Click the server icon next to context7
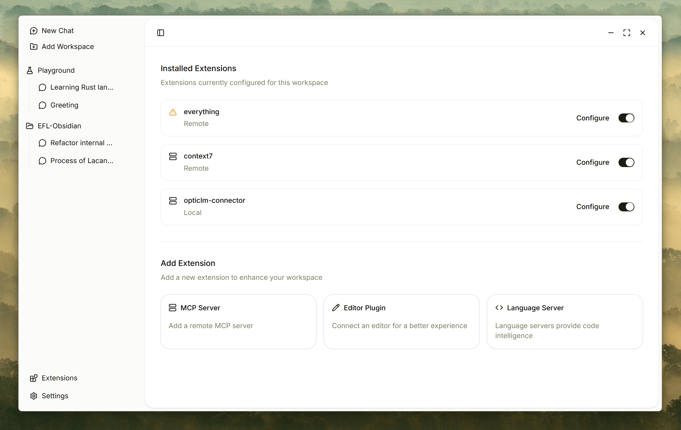The image size is (681, 430). tap(173, 156)
